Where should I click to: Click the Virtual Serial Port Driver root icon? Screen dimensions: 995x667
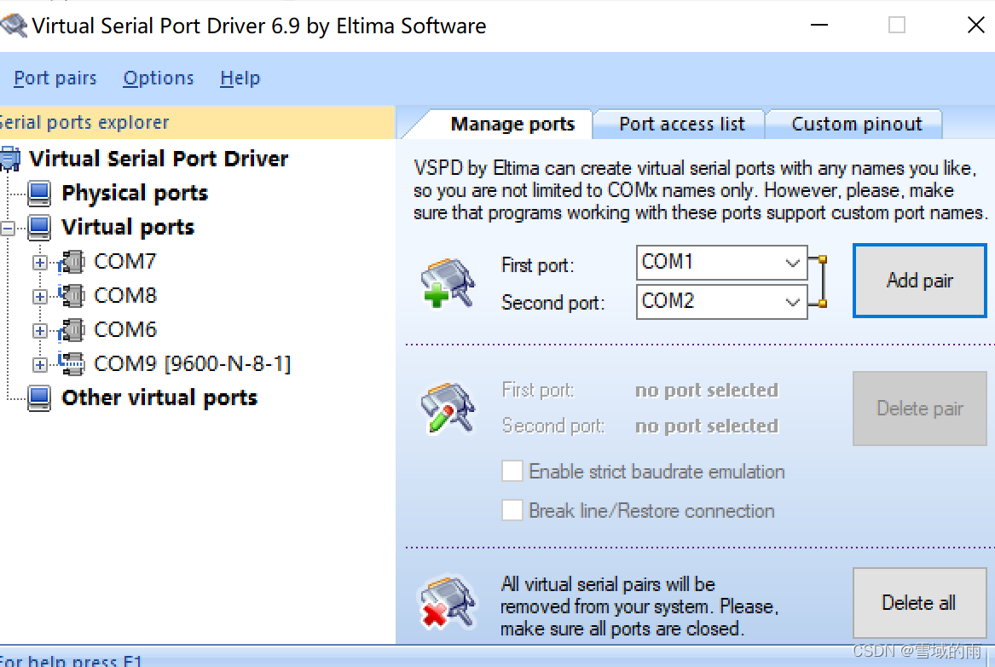[9, 159]
